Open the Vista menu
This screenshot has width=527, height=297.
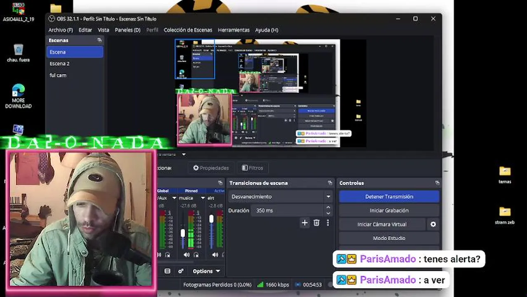click(104, 30)
